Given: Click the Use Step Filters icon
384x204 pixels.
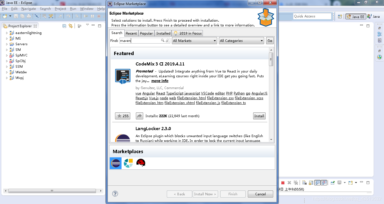Looking at the screenshot, I should tap(51, 16).
